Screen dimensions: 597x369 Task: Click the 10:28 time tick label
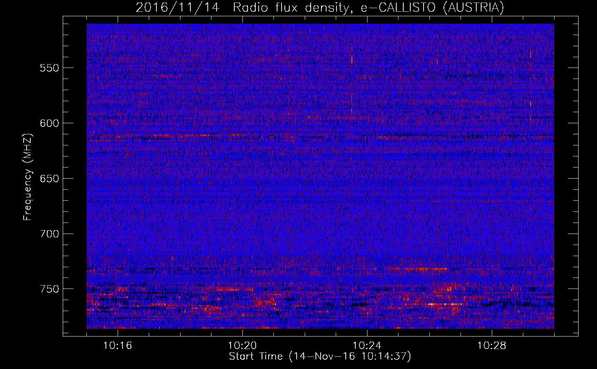pos(492,346)
